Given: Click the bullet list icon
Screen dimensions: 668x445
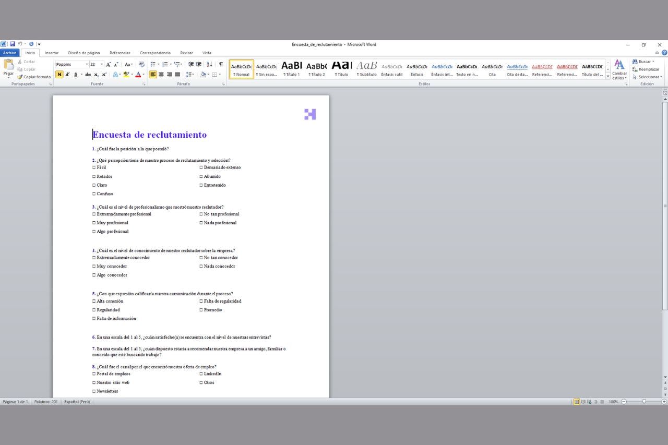Looking at the screenshot, I should pos(153,64).
